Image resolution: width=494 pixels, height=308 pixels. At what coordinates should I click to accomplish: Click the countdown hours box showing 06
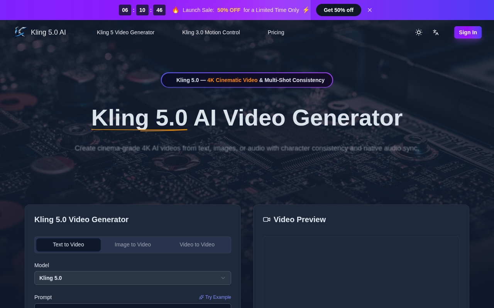[125, 10]
